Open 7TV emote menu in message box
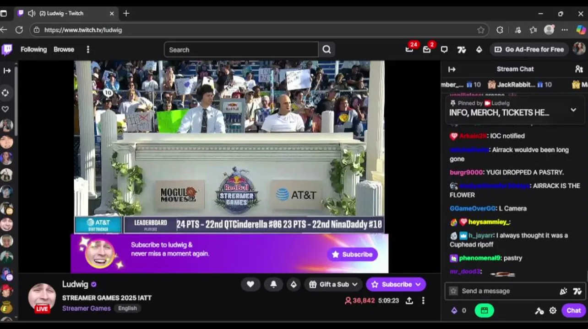Image resolution: width=588 pixels, height=329 pixels. coord(577,291)
